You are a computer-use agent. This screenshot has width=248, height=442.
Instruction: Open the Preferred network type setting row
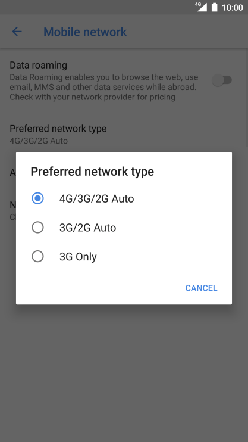(124, 134)
